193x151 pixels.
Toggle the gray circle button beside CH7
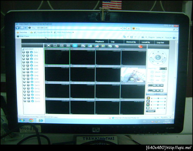click(x=24, y=72)
